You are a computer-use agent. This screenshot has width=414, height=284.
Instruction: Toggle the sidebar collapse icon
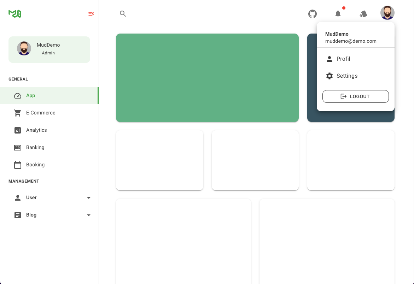[x=91, y=14]
